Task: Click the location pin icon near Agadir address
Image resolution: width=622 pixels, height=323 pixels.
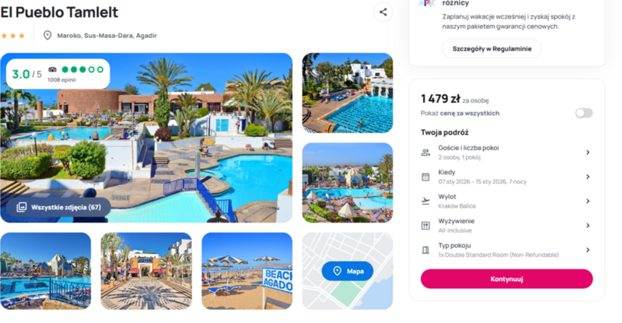Action: pyautogui.click(x=47, y=35)
